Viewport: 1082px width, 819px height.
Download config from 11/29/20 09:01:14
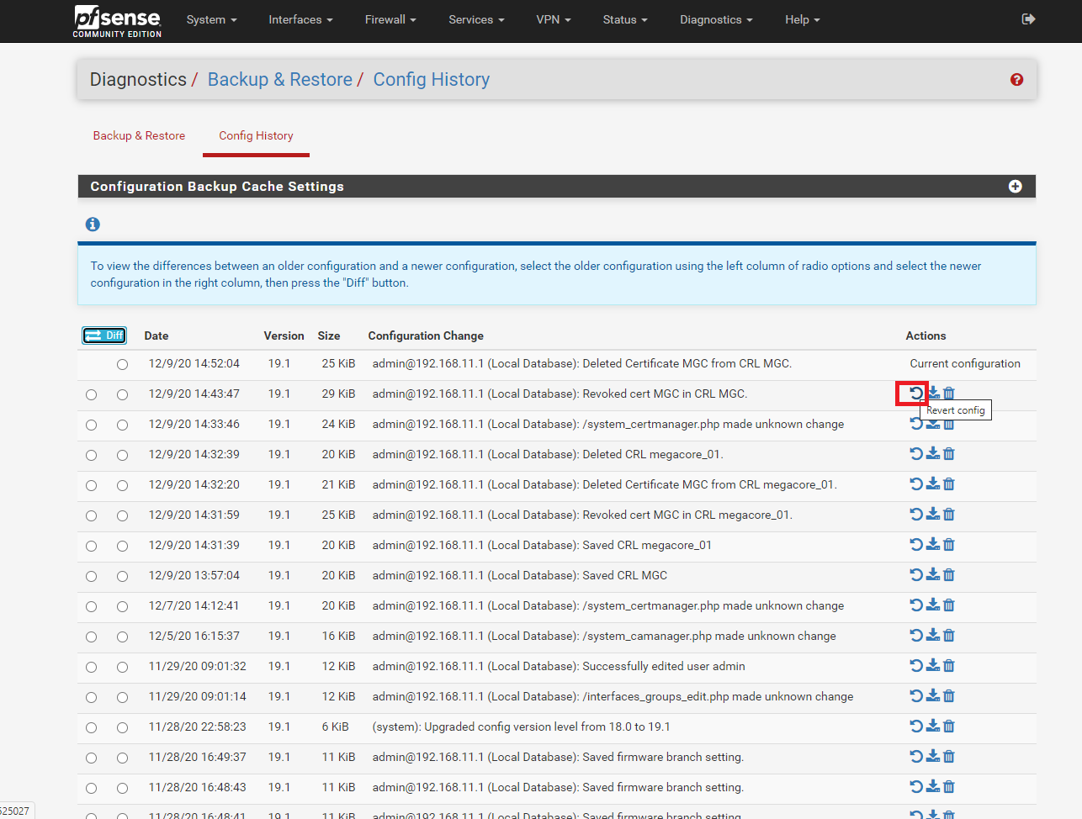pos(933,695)
